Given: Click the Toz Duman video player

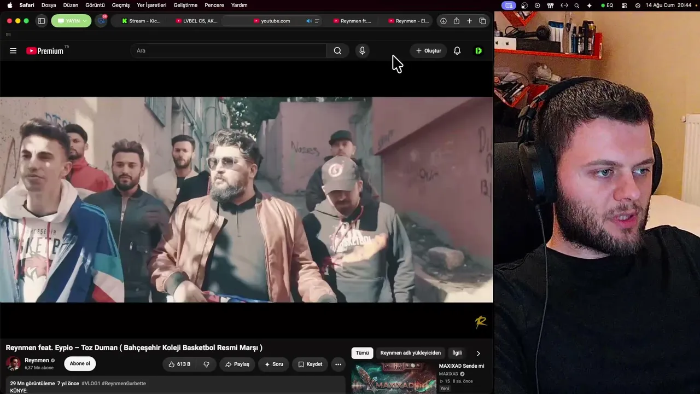Looking at the screenshot, I should point(246,200).
